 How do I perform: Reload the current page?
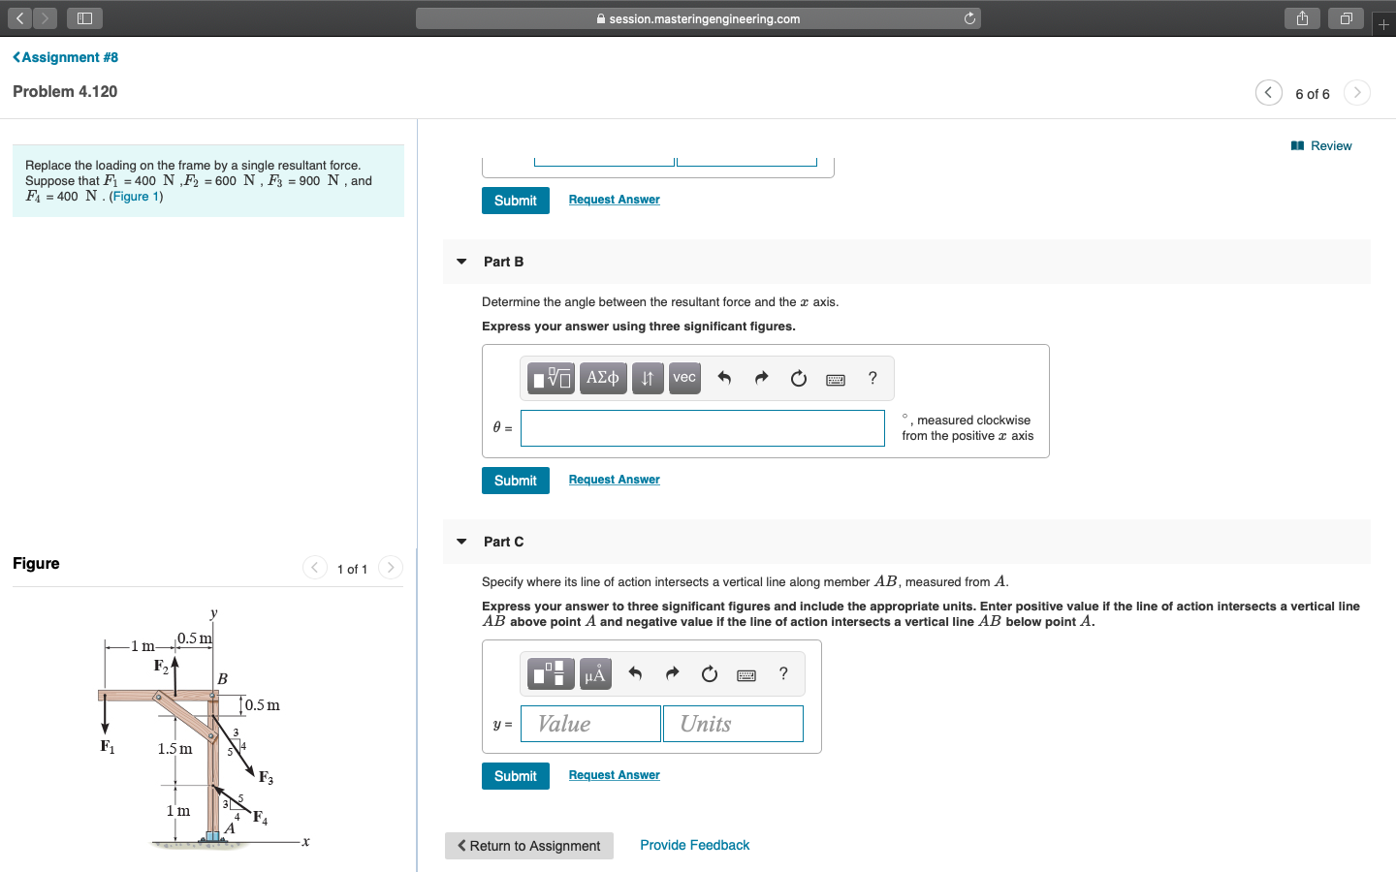(x=968, y=17)
